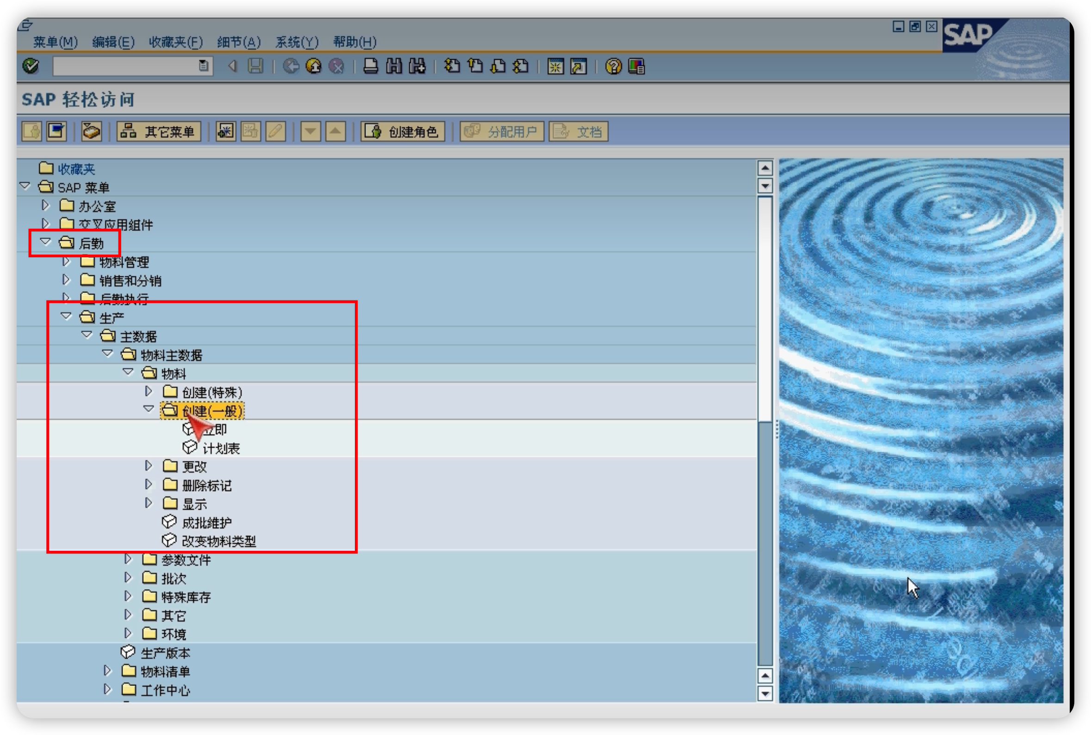Expand the 物料管理 folder
Viewport: 1091px width, 735px height.
point(66,261)
